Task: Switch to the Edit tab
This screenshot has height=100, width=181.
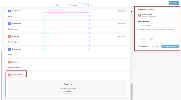Action: 56,5
